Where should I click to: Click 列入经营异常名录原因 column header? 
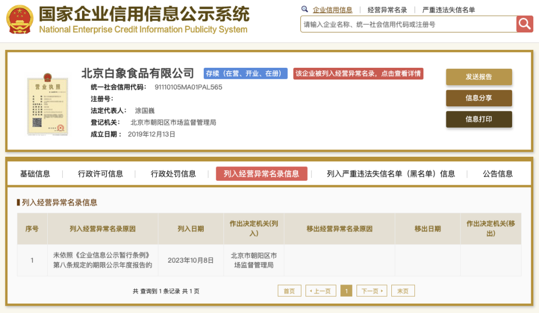click(103, 228)
